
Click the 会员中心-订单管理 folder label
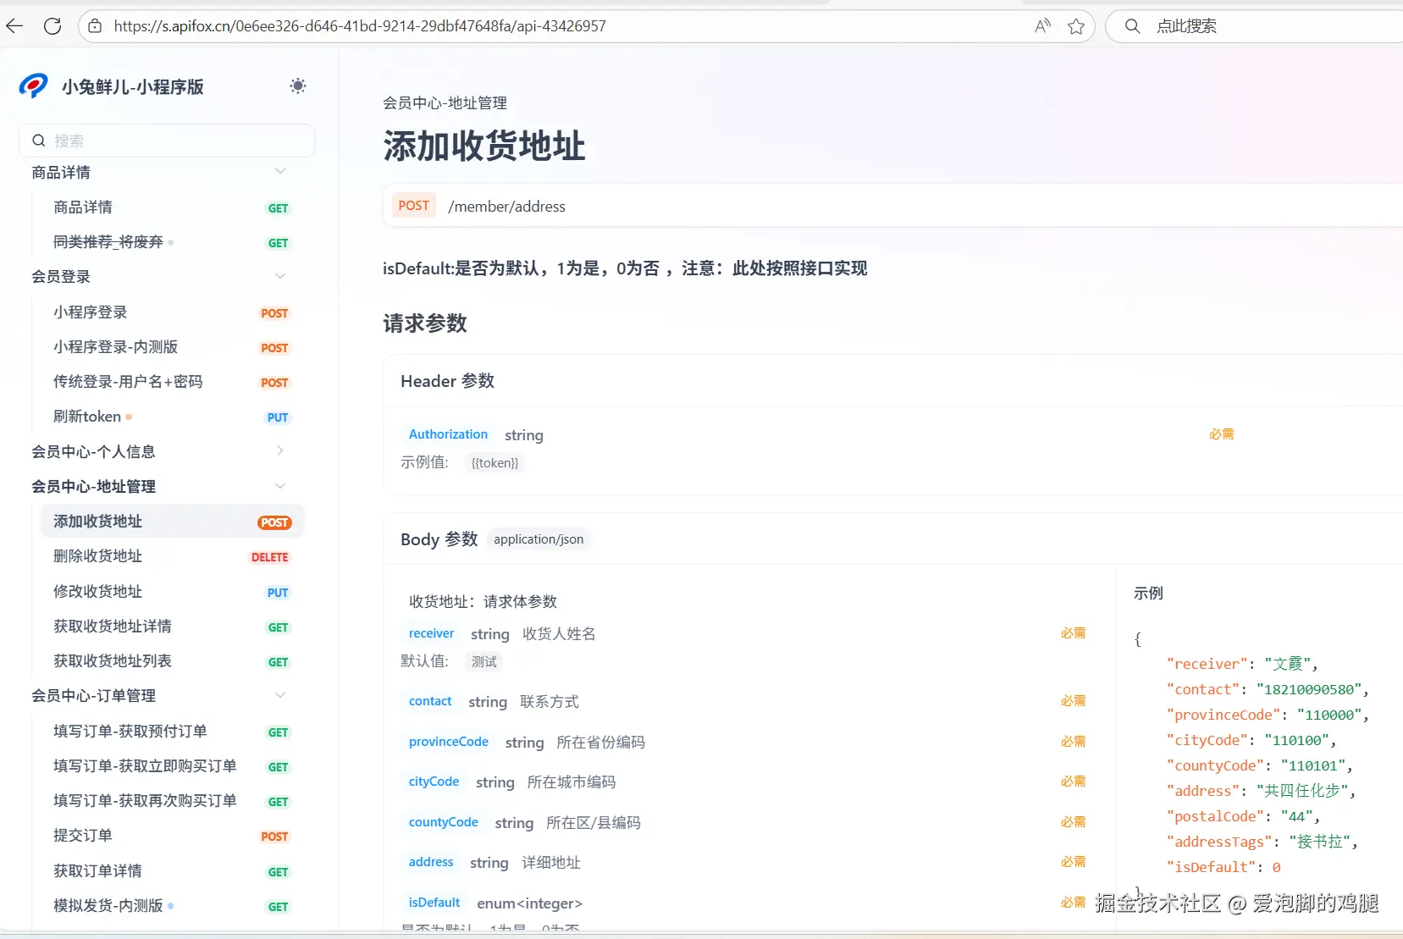[x=93, y=695]
